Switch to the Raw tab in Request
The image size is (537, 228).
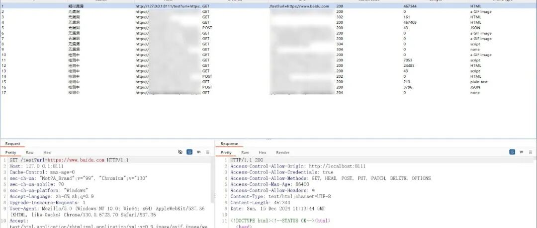pyautogui.click(x=30, y=153)
